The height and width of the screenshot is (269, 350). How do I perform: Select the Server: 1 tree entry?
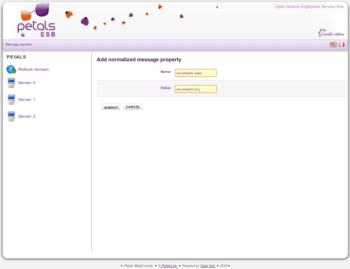tap(27, 99)
